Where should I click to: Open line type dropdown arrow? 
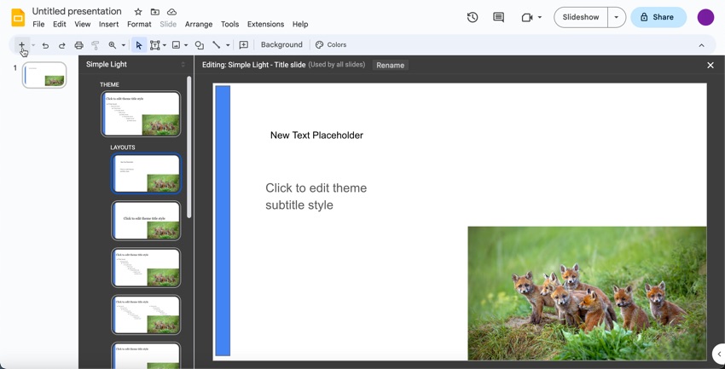pyautogui.click(x=228, y=45)
